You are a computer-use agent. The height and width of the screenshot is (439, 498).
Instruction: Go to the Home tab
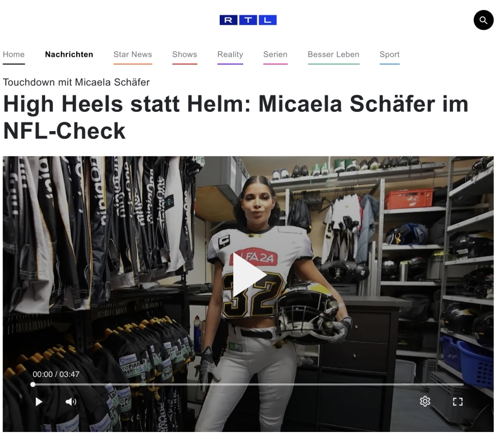click(x=13, y=54)
